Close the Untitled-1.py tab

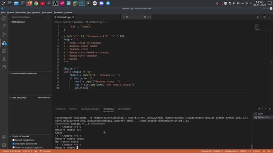coord(73,17)
